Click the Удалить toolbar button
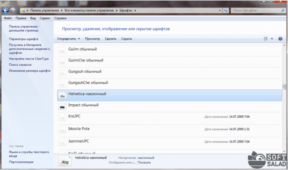This screenshot has height=170, width=288. (110, 39)
